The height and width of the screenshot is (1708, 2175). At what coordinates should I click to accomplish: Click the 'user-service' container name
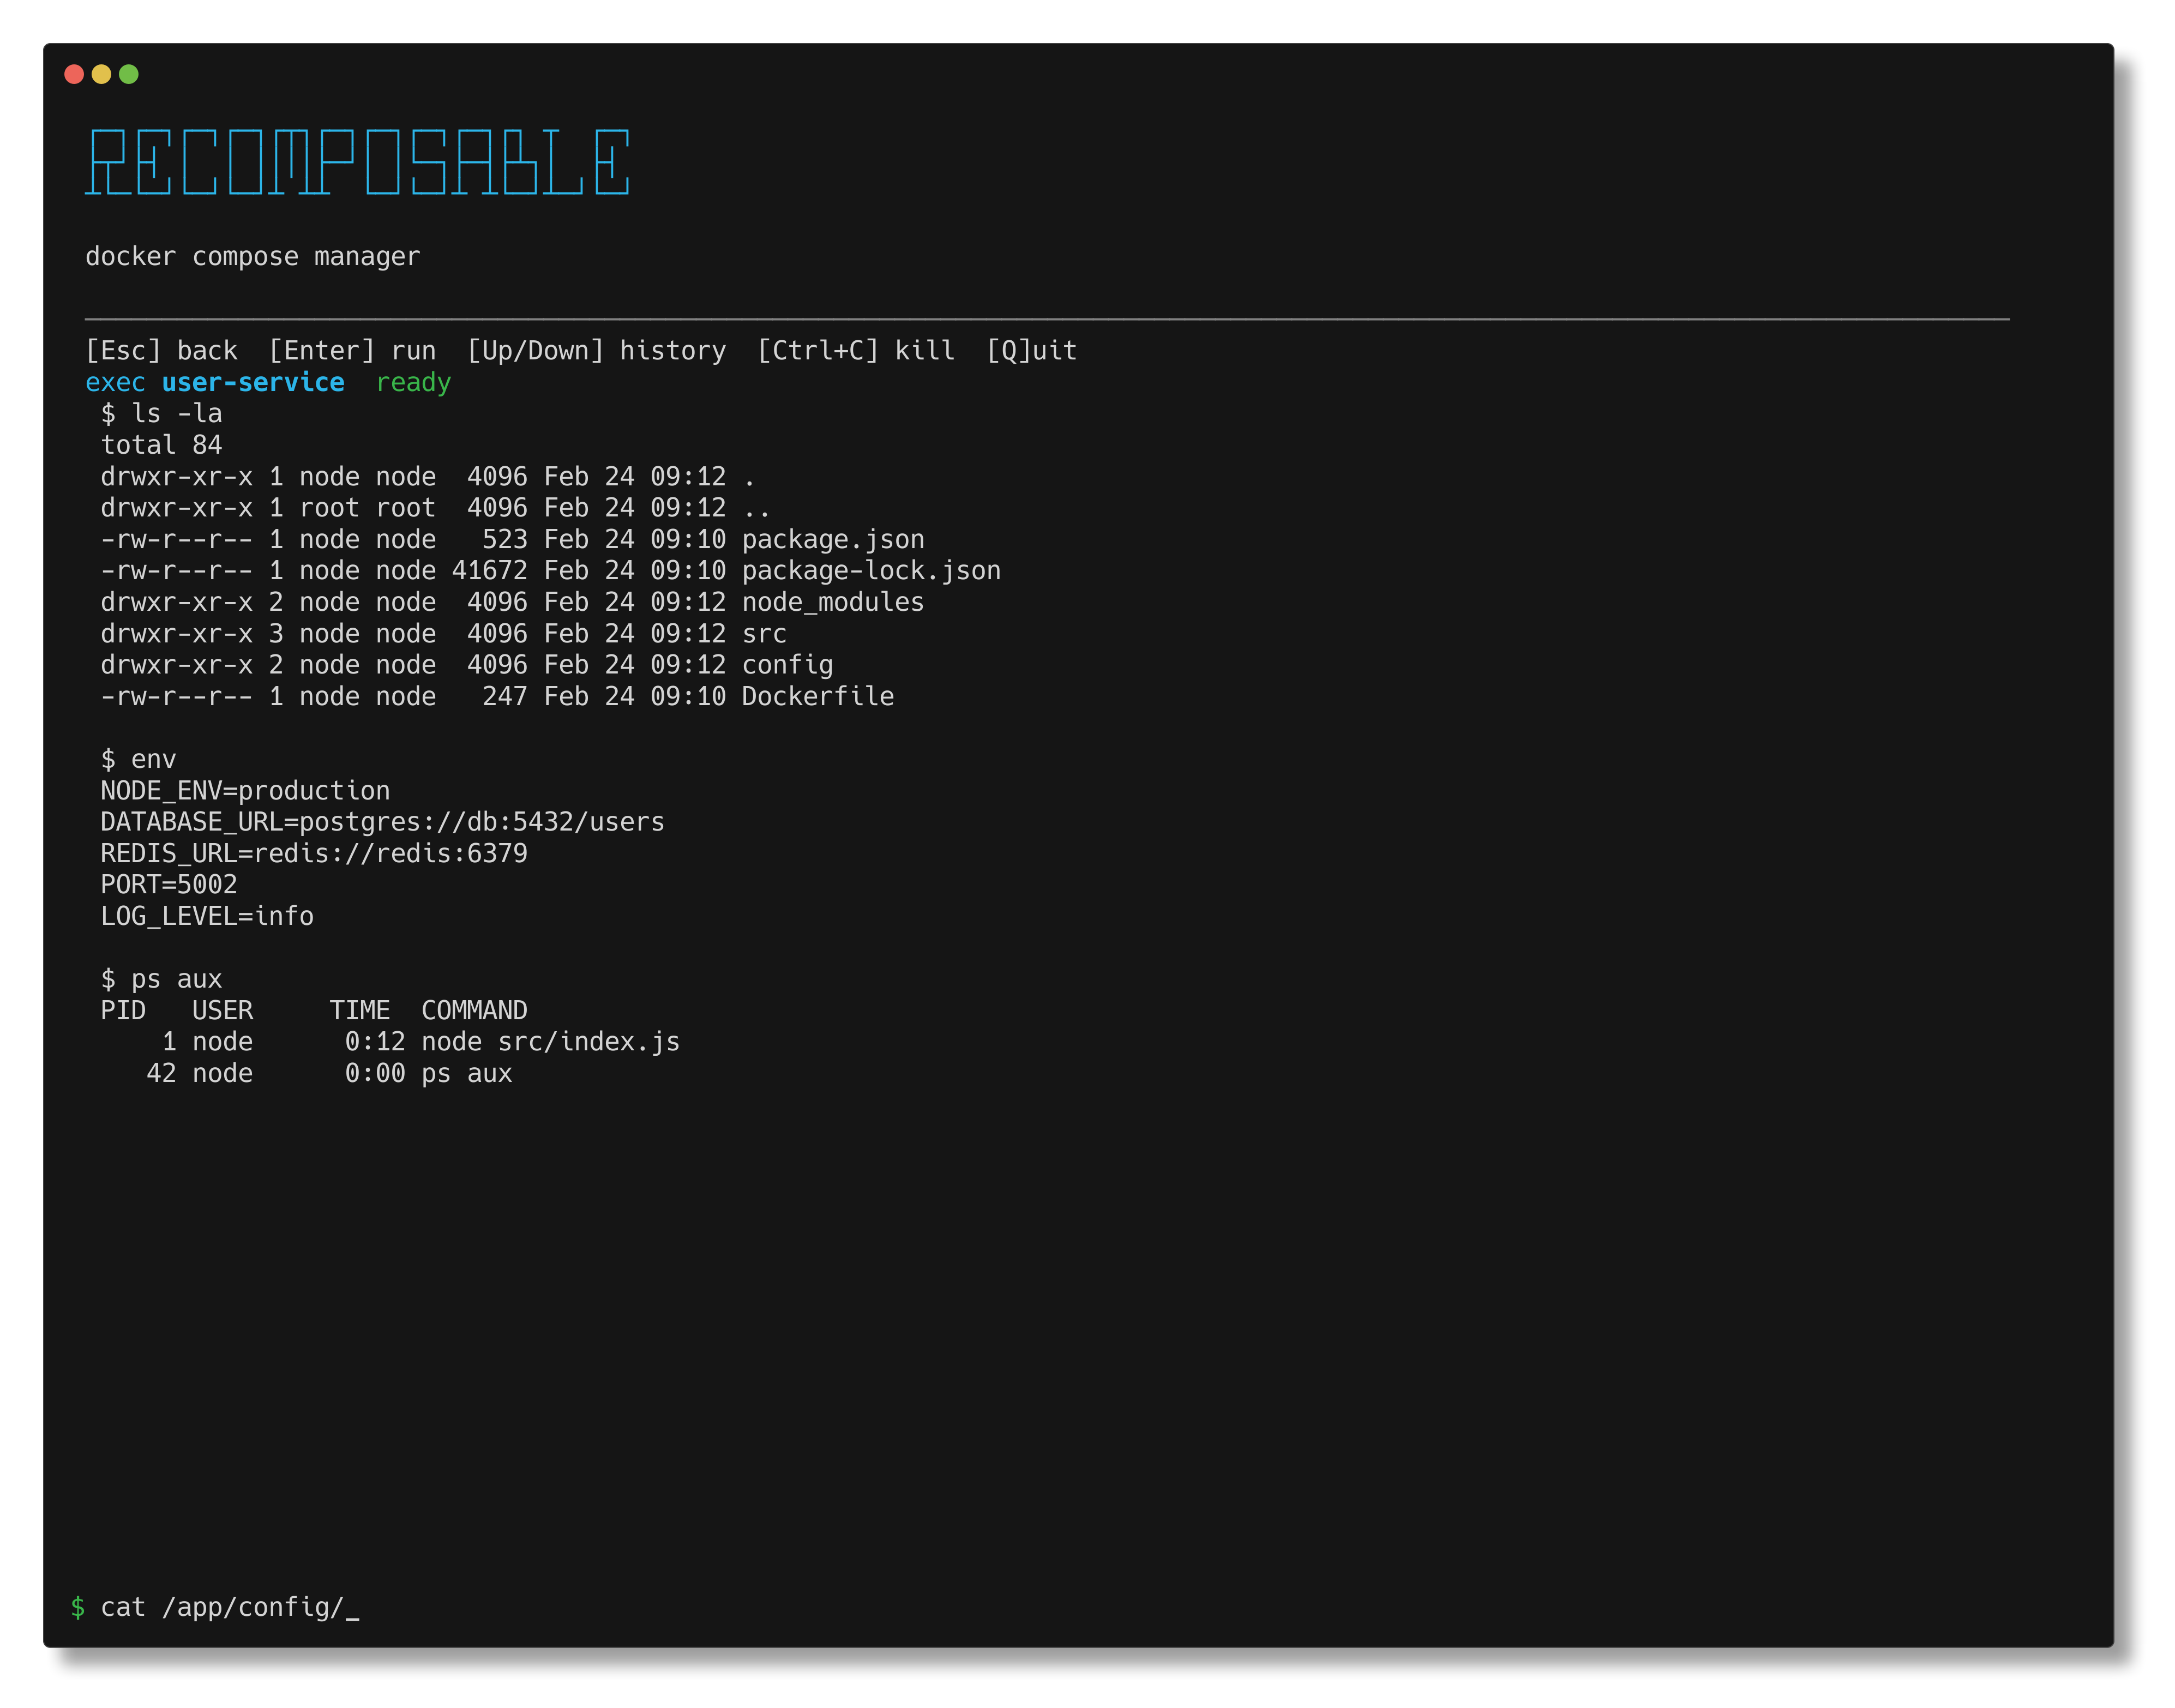click(253, 382)
